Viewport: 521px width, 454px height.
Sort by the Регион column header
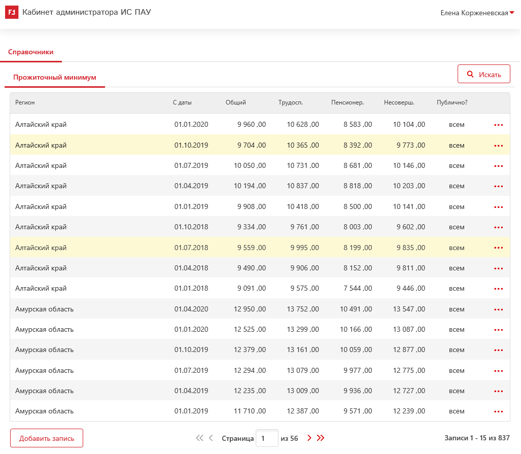click(25, 102)
